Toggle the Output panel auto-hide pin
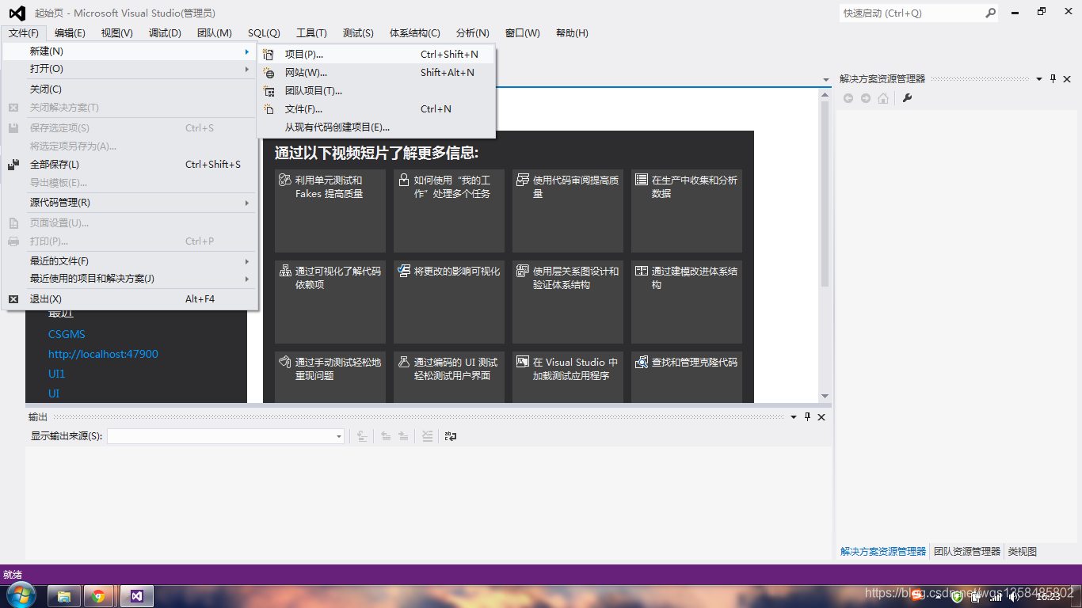The height and width of the screenshot is (608, 1082). 808,416
